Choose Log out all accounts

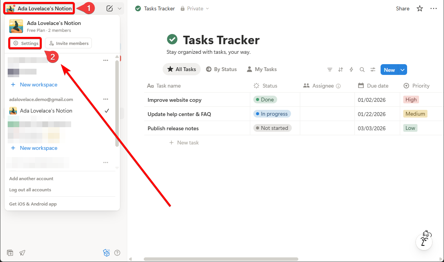point(30,190)
